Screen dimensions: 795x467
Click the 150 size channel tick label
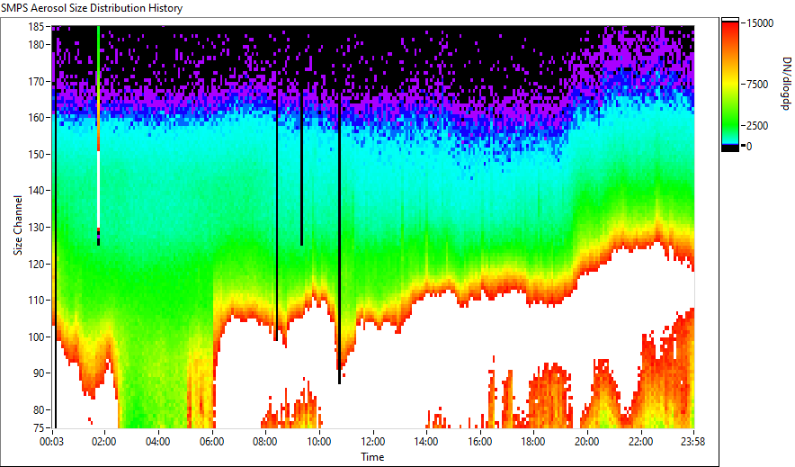36,154
